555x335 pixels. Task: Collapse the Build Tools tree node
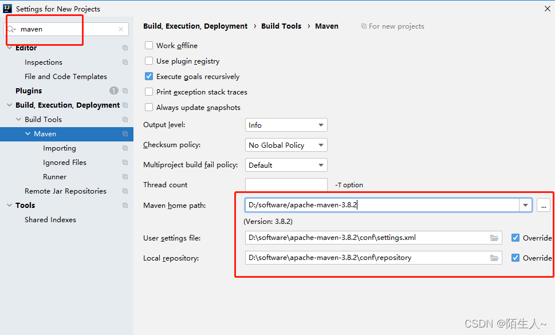18,120
